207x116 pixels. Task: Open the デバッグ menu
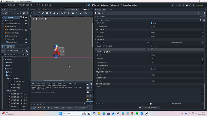21,5
